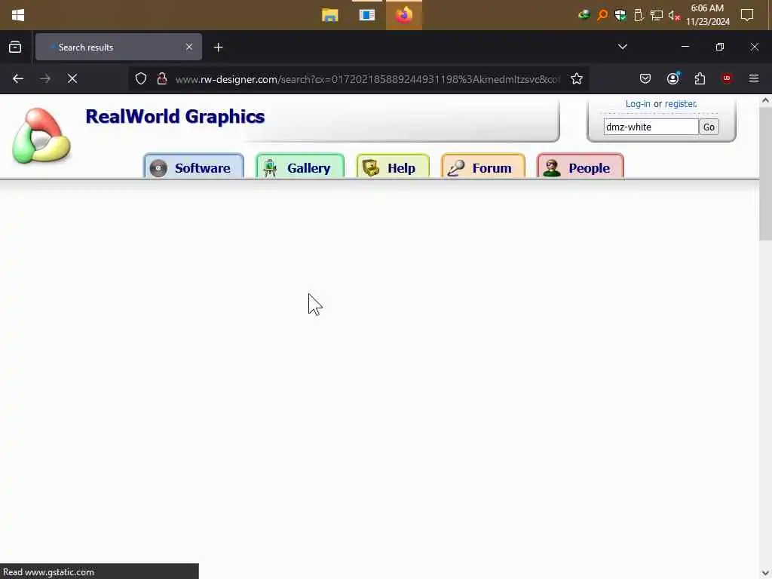Open the People section tab
Viewport: 772px width, 579px height.
click(x=580, y=167)
